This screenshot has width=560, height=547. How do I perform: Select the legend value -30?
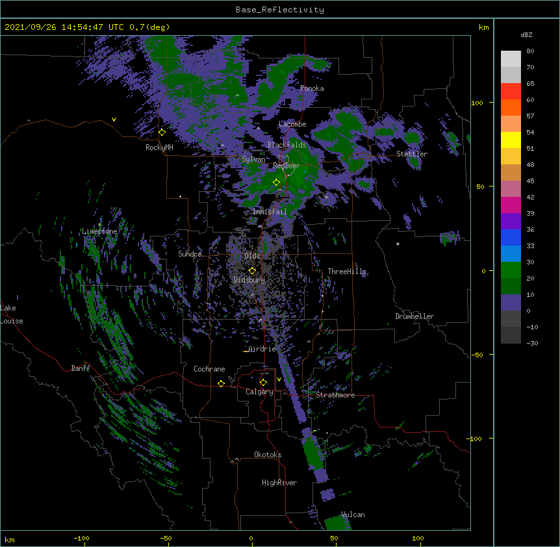[x=532, y=343]
